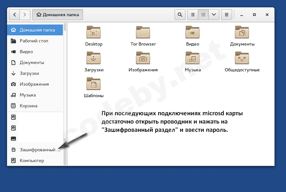286x192 pixels.
Task: Switch to list view mode
Action: [x=192, y=15]
